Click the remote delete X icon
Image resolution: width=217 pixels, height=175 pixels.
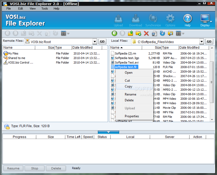point(39,33)
